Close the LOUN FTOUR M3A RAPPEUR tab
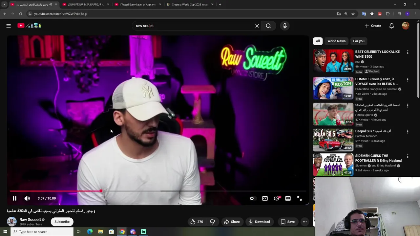Screen dimensions: 420x236 [108, 5]
